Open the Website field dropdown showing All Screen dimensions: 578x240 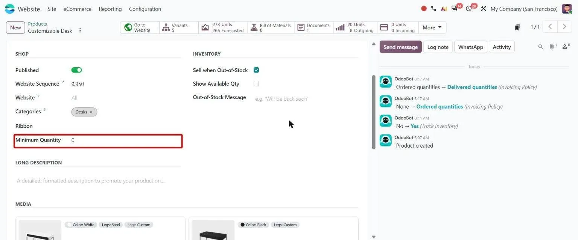[x=126, y=98]
